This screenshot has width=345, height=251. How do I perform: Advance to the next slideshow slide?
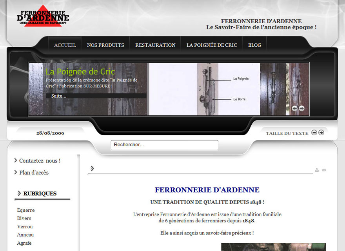click(x=301, y=109)
